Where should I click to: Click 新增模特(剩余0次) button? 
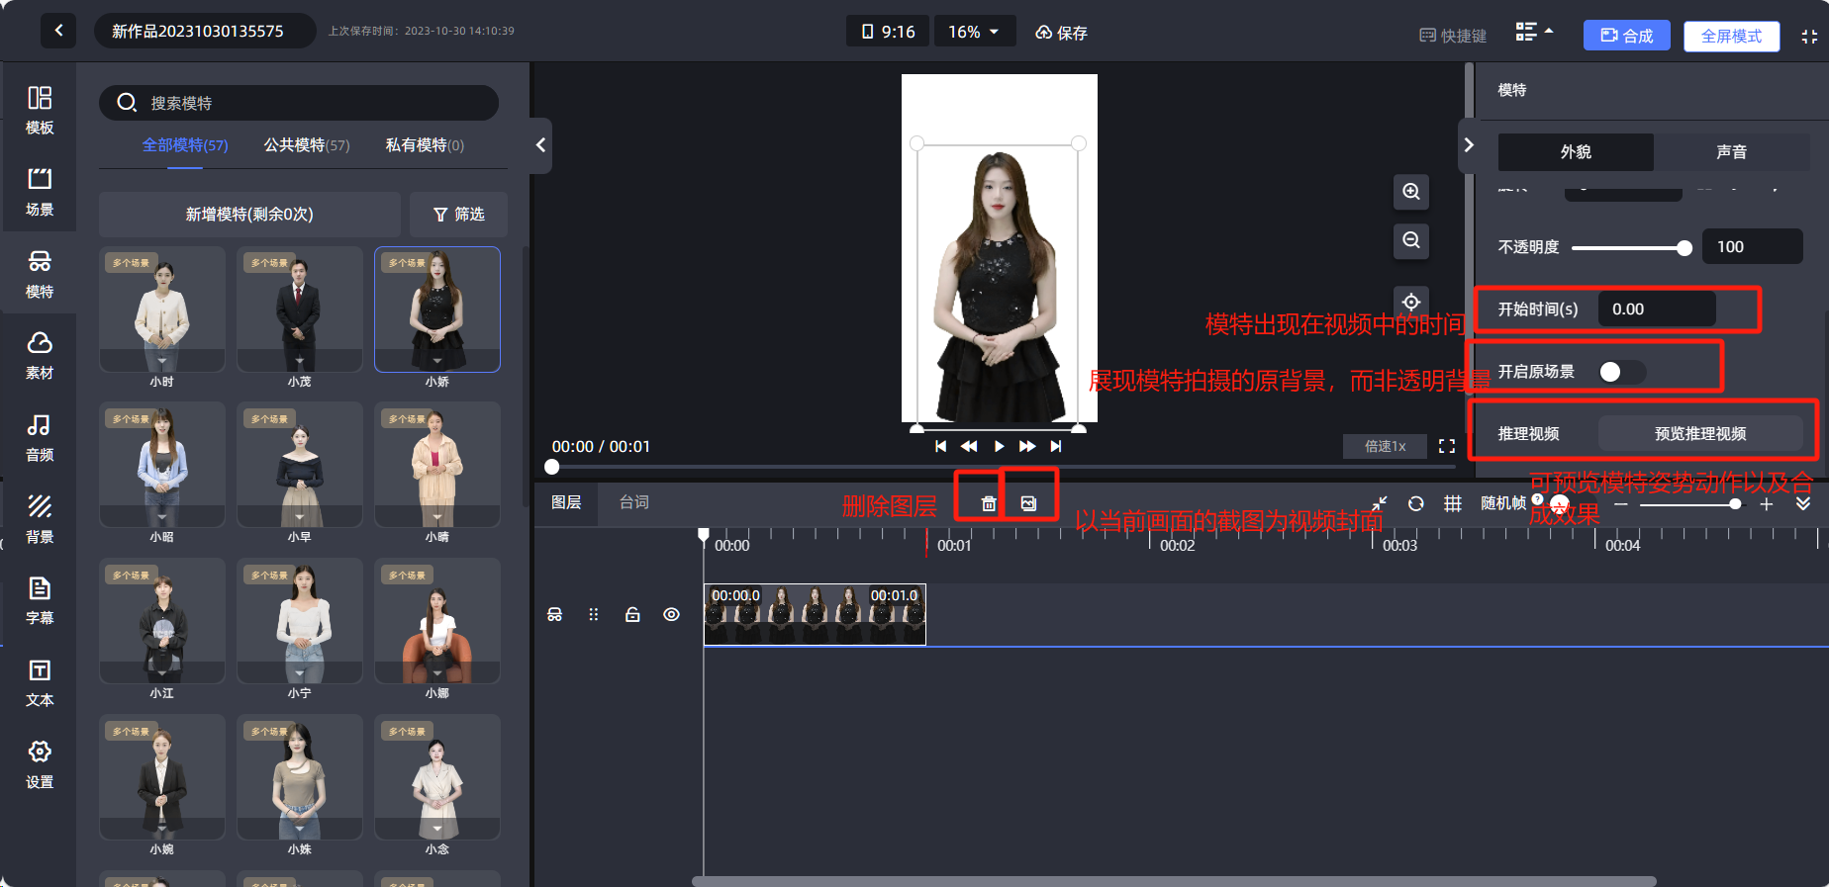pyautogui.click(x=249, y=214)
